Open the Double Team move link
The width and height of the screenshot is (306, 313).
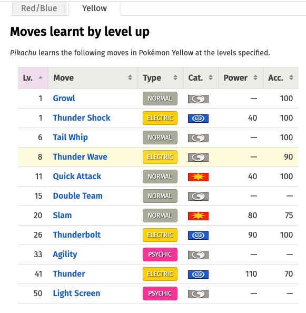[x=77, y=196]
